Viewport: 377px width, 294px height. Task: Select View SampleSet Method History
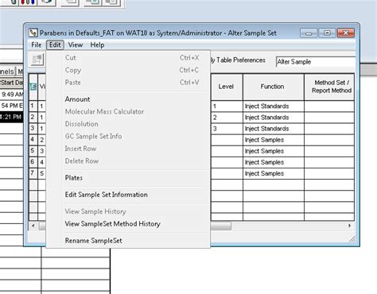(113, 224)
